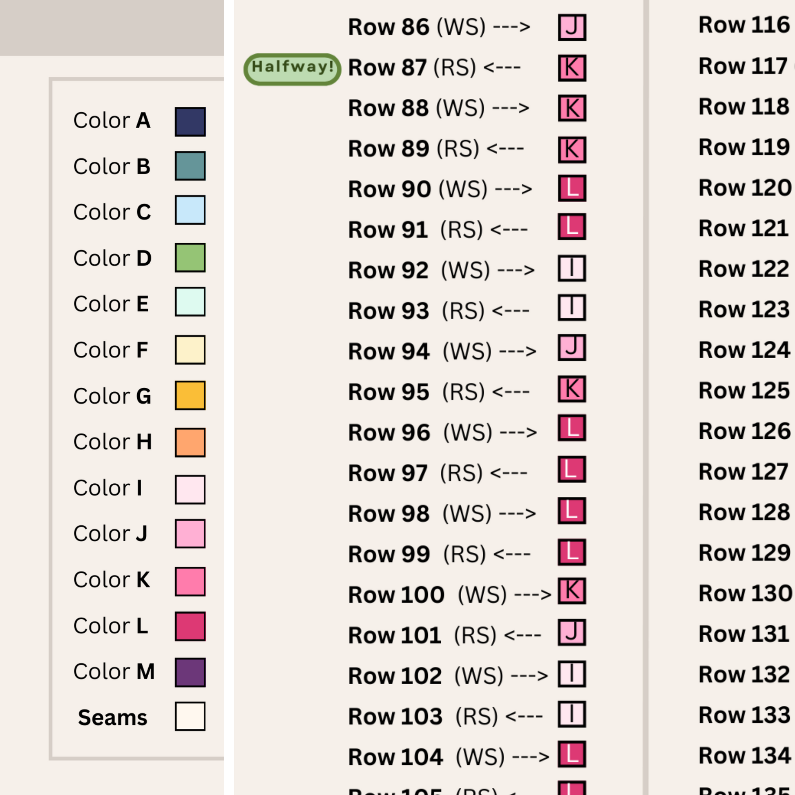
Task: Click the I color box on Row 103
Action: (572, 714)
